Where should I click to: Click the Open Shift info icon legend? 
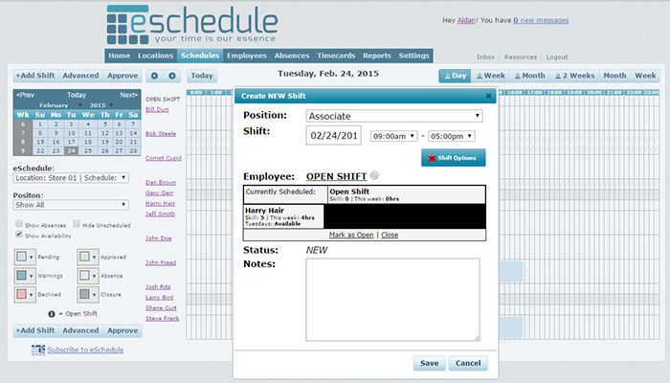pyautogui.click(x=52, y=314)
